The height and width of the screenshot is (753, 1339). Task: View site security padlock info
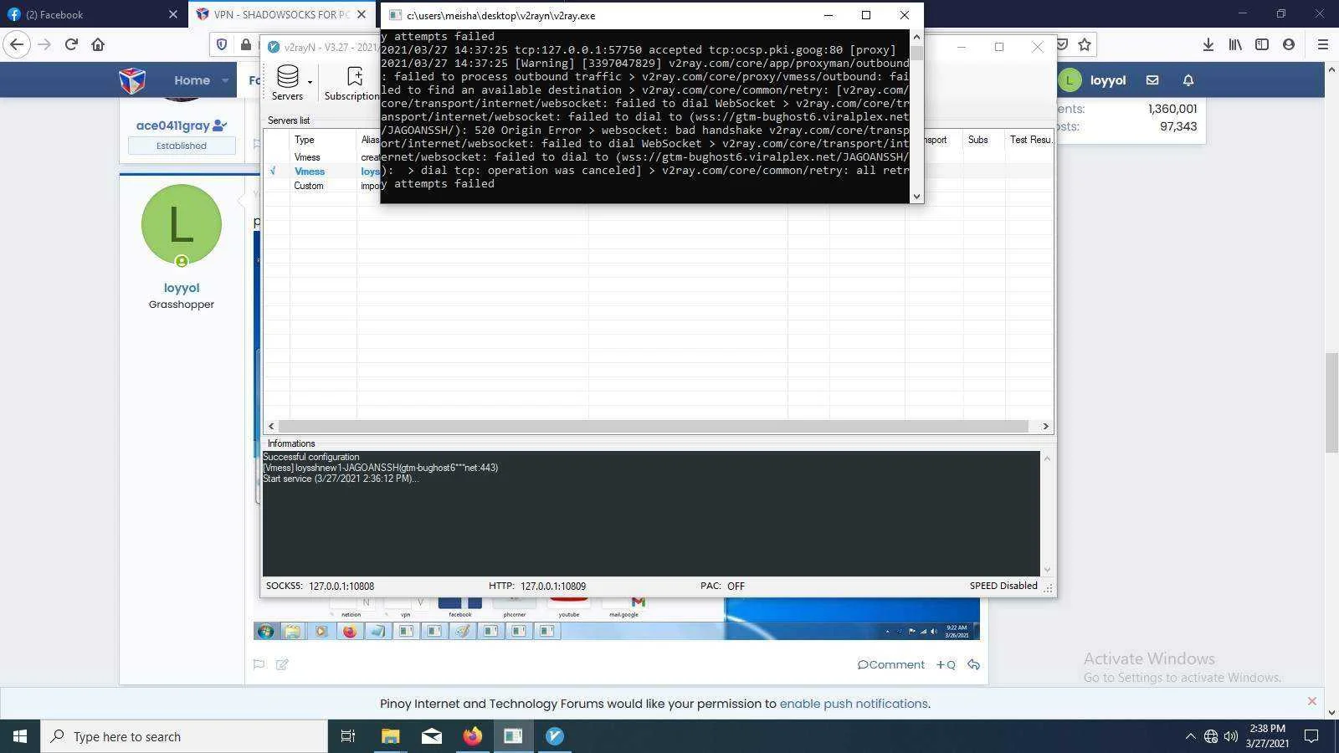(x=245, y=44)
